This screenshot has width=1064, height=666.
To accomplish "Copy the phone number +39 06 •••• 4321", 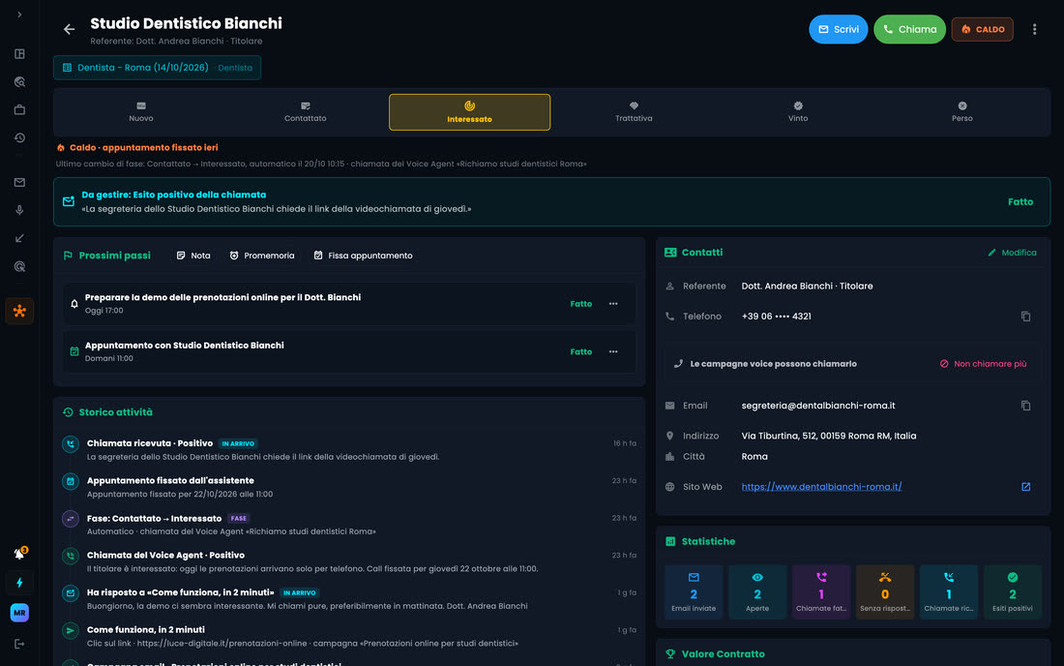I will pos(1025,317).
